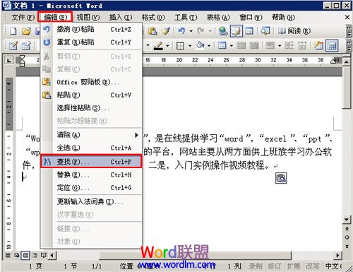This screenshot has width=353, height=272.
Task: Click the Paste Options smart tag
Action: 281,178
